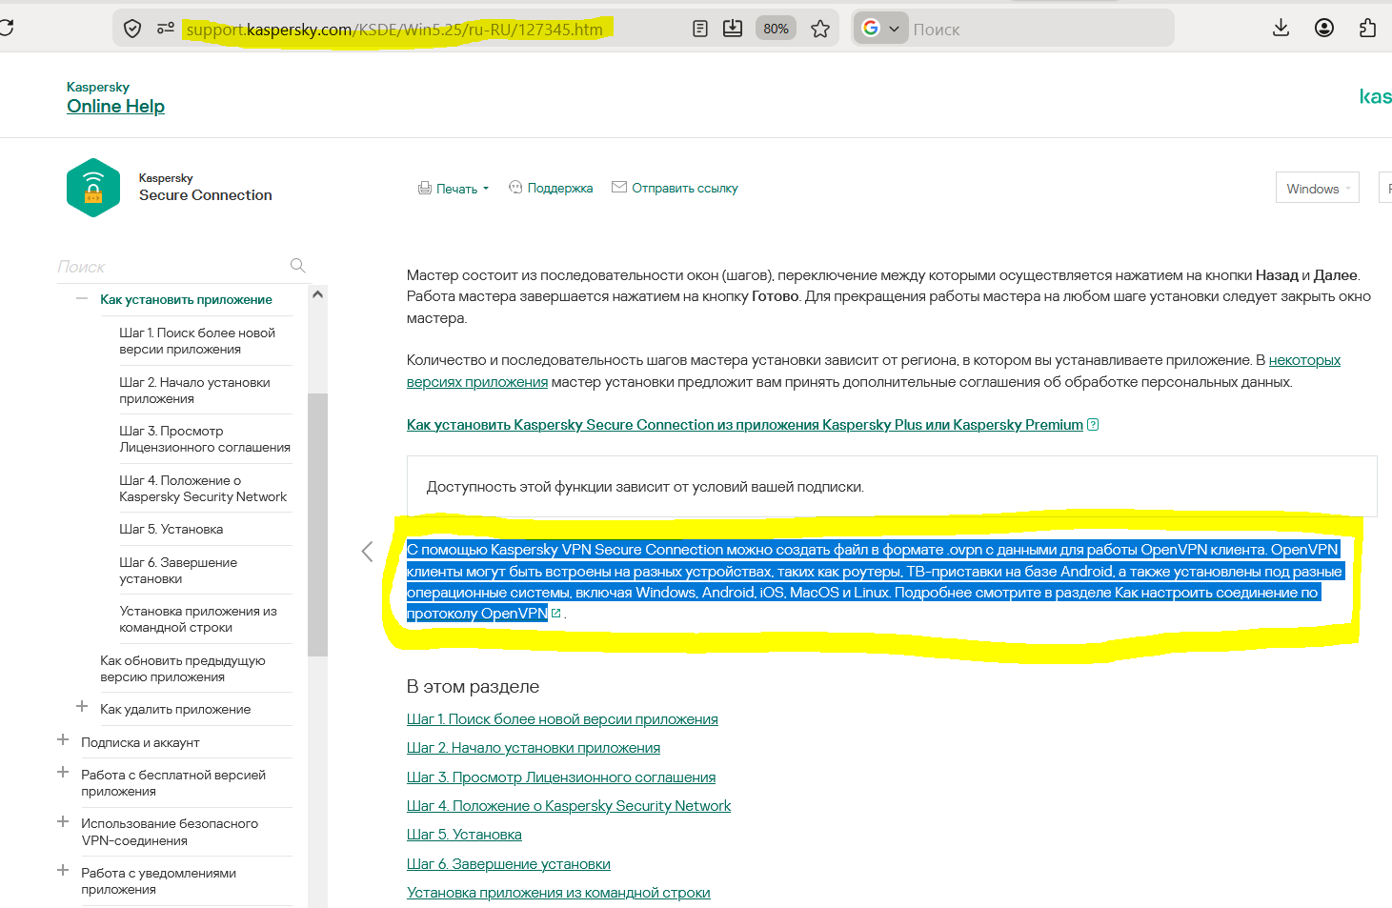Click the sidebar scrollbar thumb
This screenshot has height=908, width=1392.
point(318,524)
